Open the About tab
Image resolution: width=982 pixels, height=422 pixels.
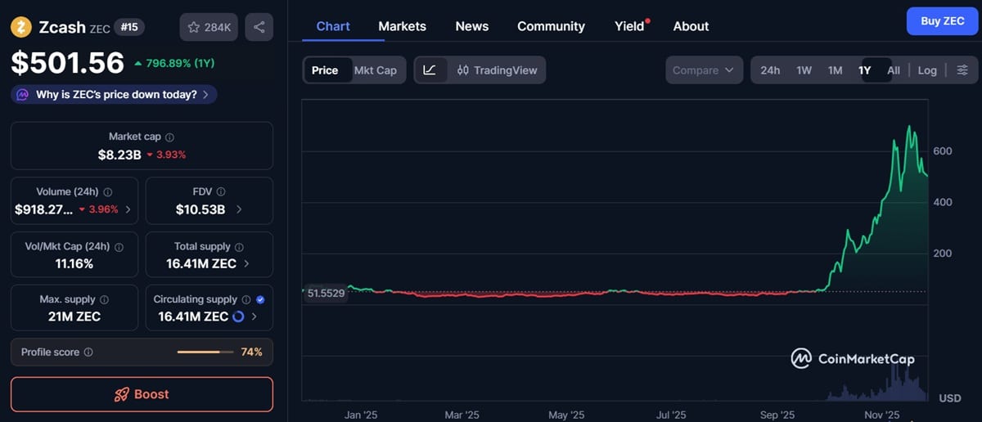click(x=691, y=26)
